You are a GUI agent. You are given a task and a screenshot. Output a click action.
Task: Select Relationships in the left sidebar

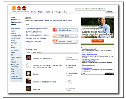coord(16,22)
